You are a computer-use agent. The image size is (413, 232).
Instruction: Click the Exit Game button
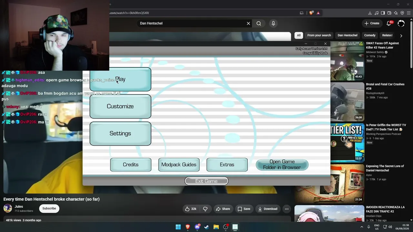pos(206,181)
